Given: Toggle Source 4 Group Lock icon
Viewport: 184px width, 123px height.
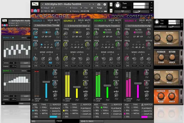Looking at the screenshot, I should 125,100.
